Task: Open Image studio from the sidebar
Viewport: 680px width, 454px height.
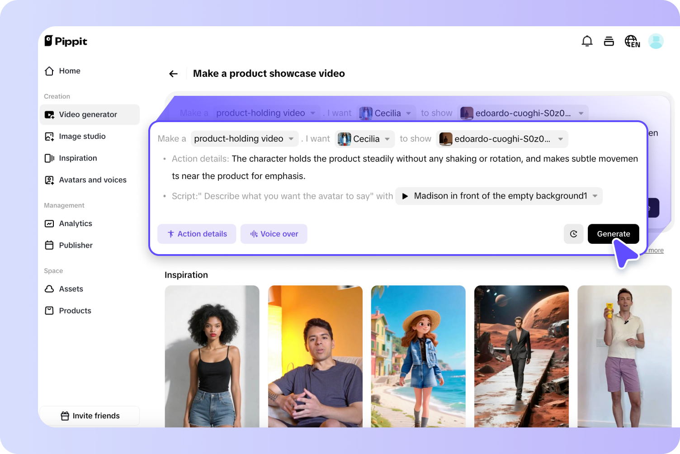Action: [x=82, y=136]
